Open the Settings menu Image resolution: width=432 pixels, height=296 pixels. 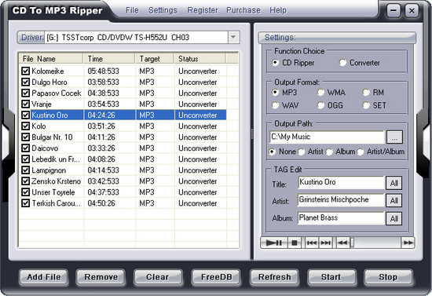click(x=163, y=10)
